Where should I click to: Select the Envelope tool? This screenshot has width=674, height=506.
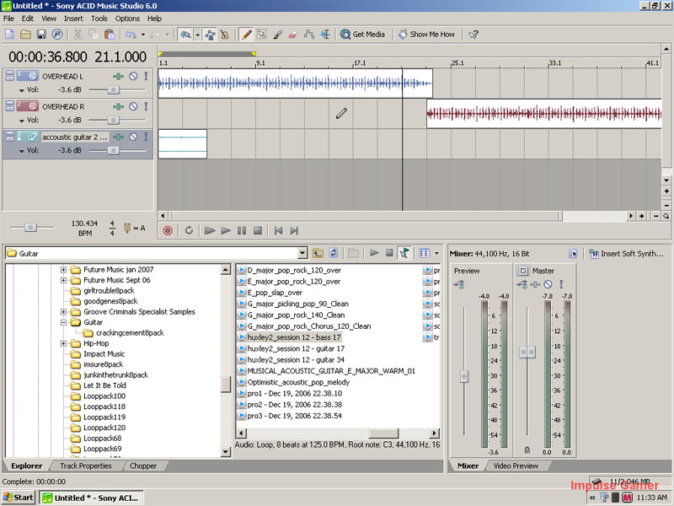309,35
